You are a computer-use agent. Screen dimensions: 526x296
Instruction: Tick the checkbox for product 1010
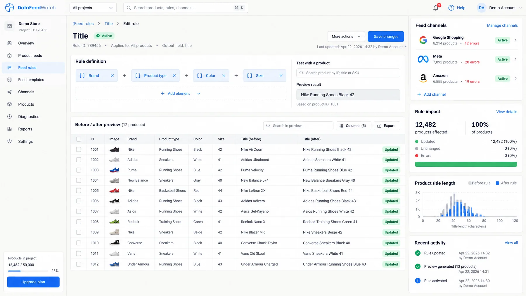(79, 243)
